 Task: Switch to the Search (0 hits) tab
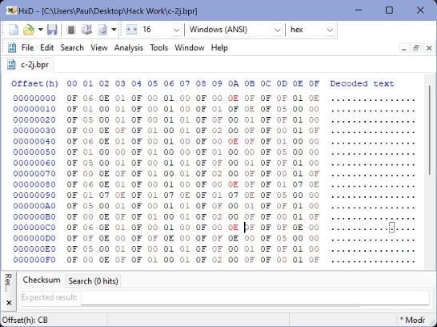pyautogui.click(x=93, y=281)
